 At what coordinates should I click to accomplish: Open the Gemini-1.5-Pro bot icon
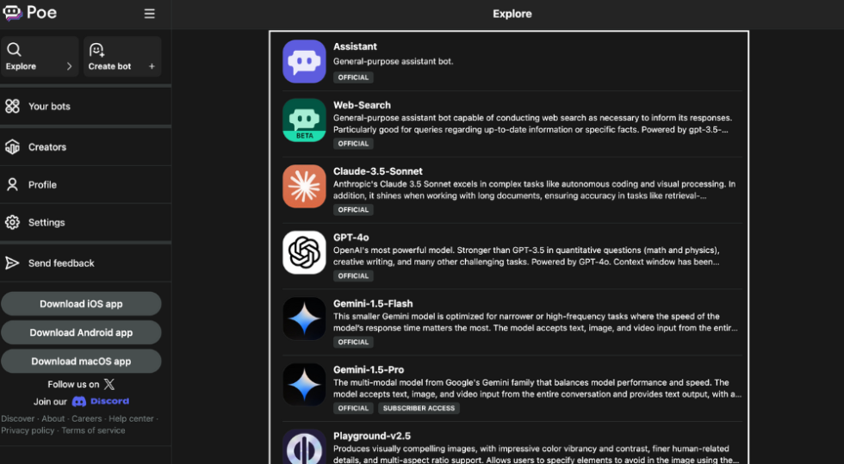[304, 384]
